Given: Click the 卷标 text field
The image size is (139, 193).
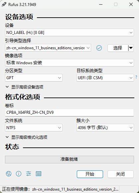Looking at the screenshot, I should pyautogui.click(x=69, y=112).
